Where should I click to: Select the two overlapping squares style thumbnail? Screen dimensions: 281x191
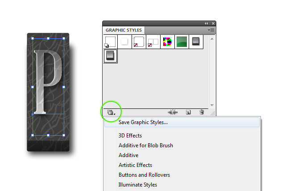click(153, 42)
